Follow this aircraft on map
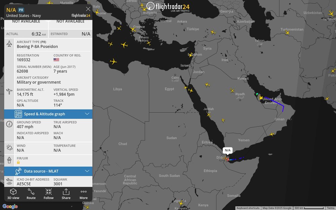This screenshot has width=336, height=210. click(x=49, y=194)
